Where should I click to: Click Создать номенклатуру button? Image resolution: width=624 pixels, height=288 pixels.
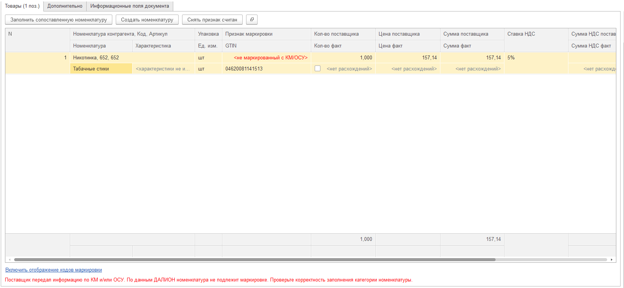coord(147,20)
